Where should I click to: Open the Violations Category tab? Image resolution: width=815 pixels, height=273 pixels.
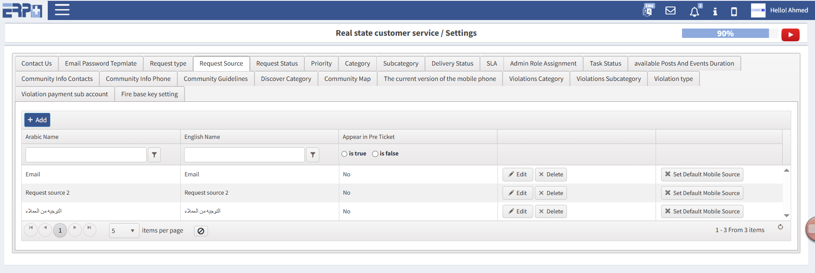tap(536, 79)
